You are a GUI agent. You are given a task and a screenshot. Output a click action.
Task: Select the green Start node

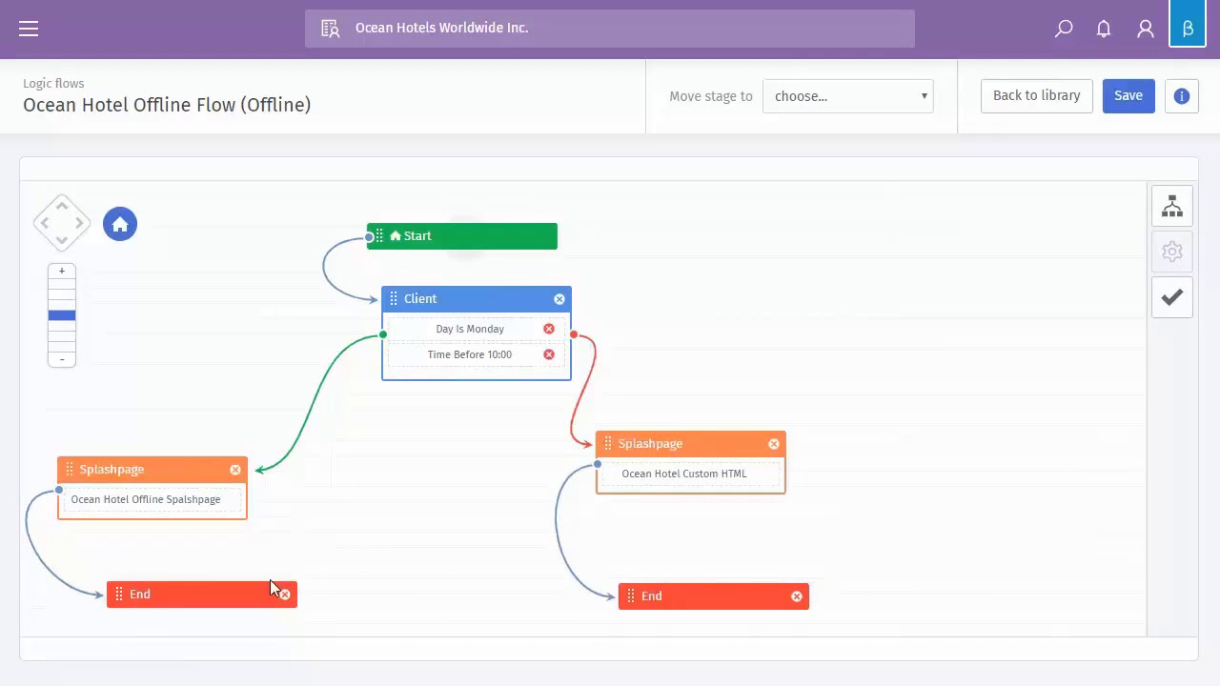[462, 236]
